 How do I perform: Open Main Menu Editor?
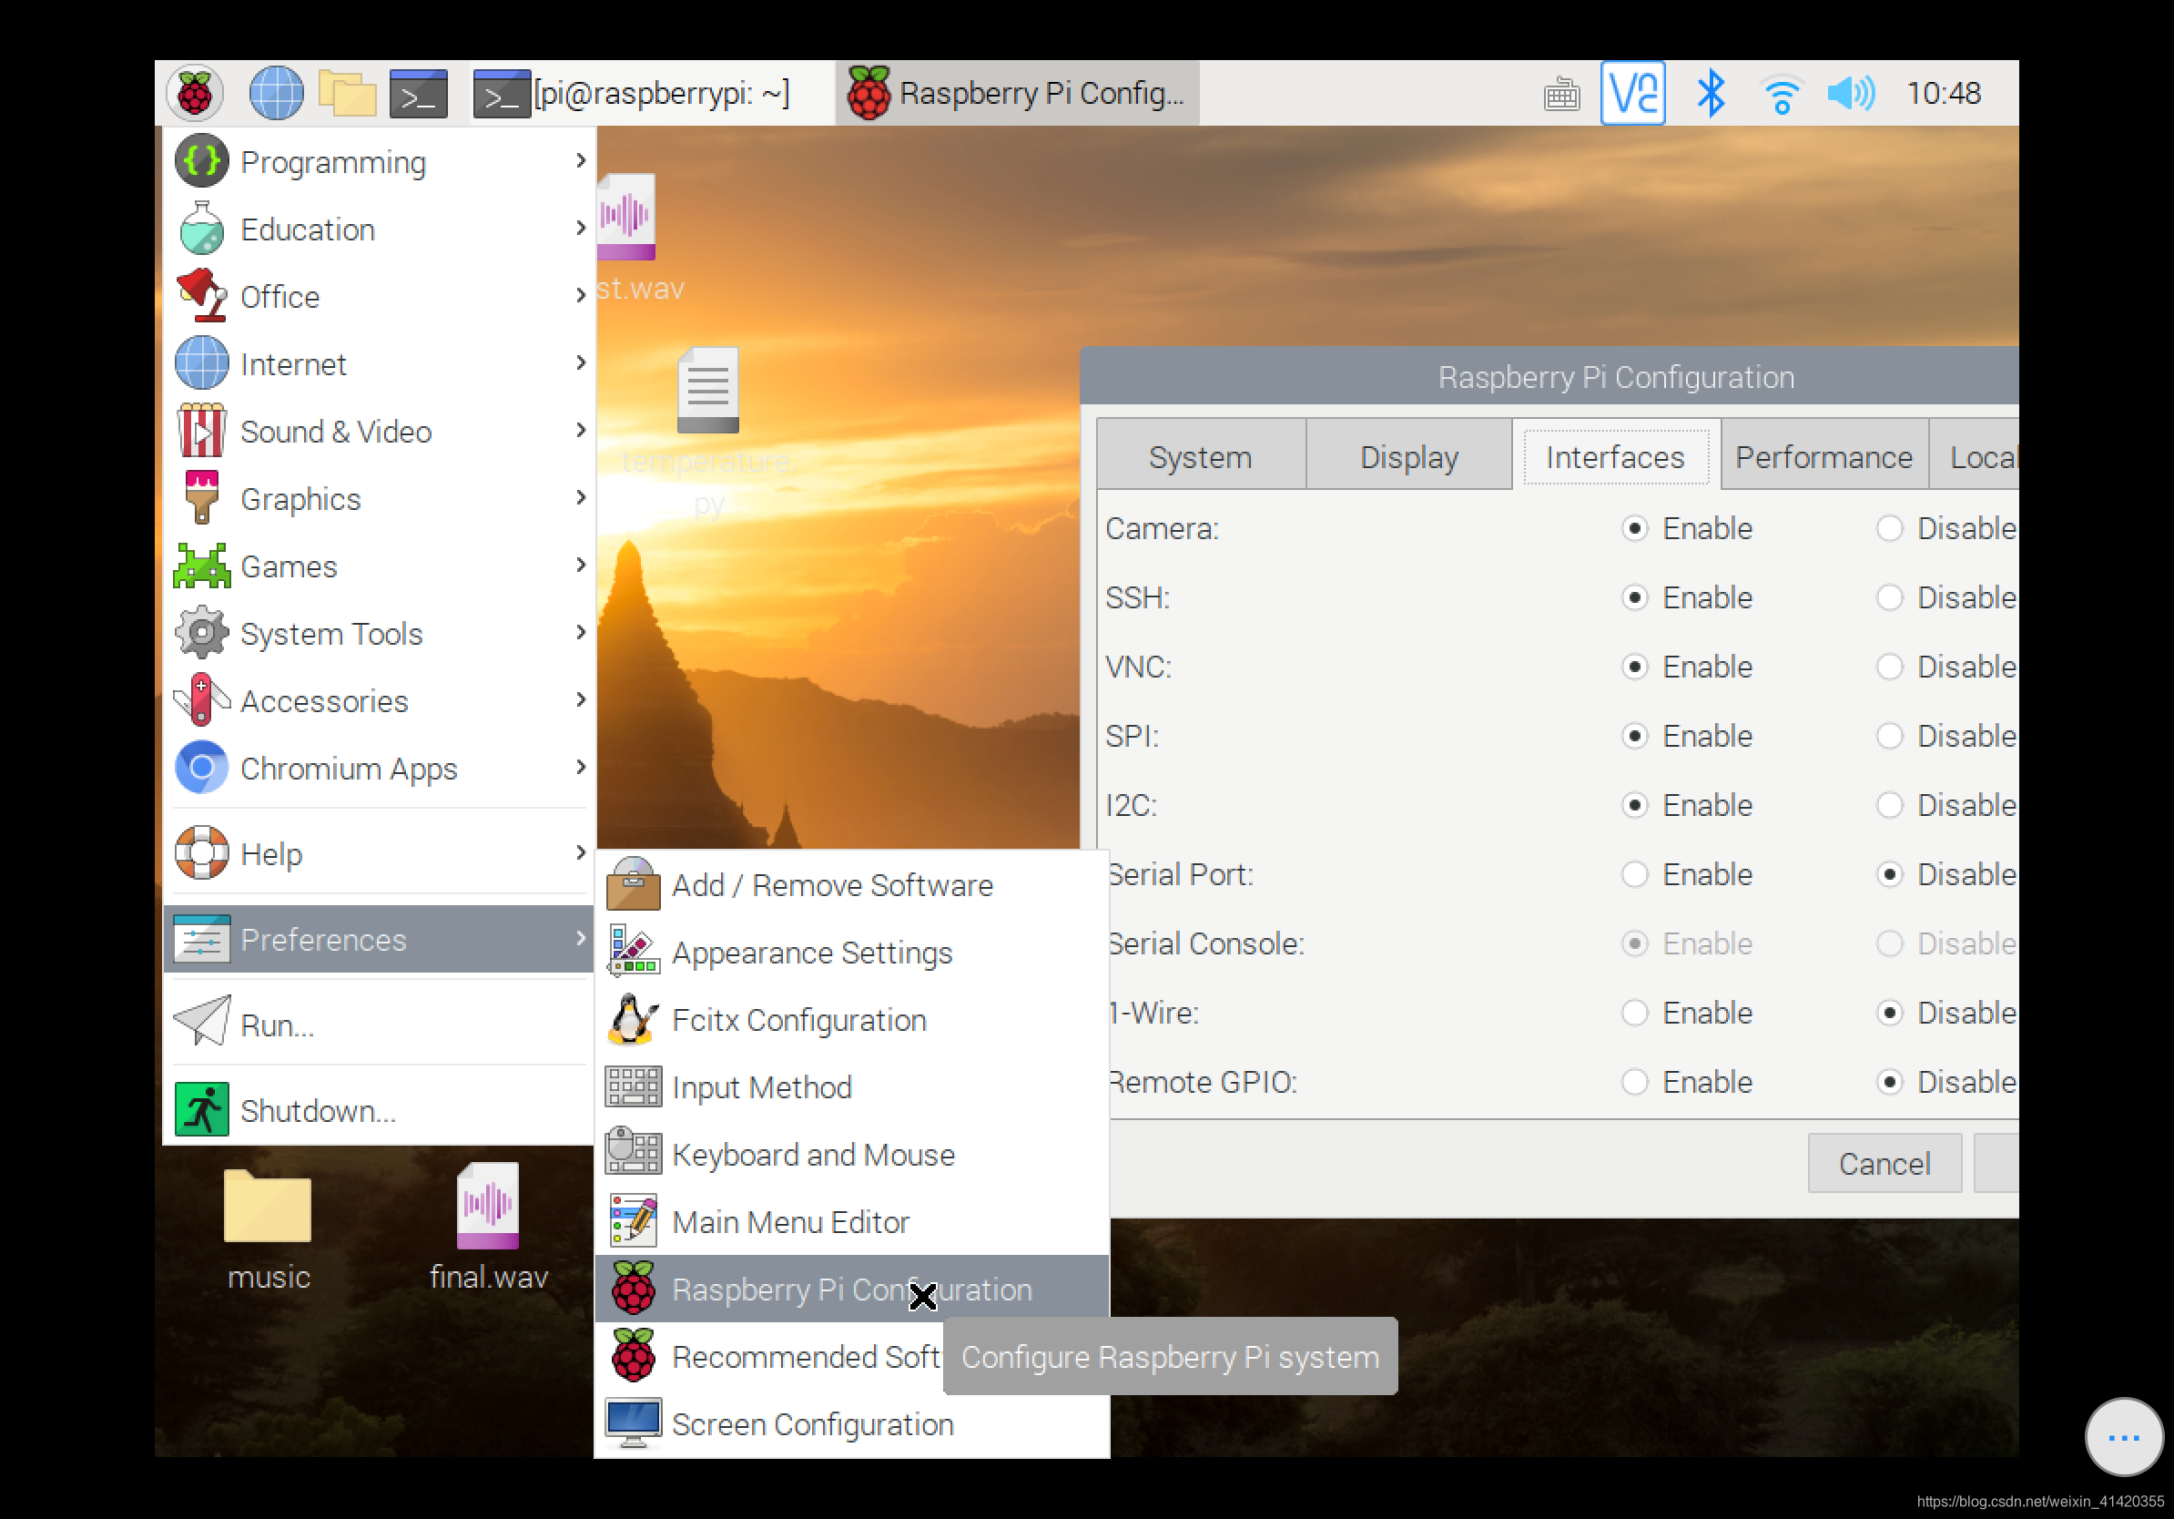(852, 1221)
